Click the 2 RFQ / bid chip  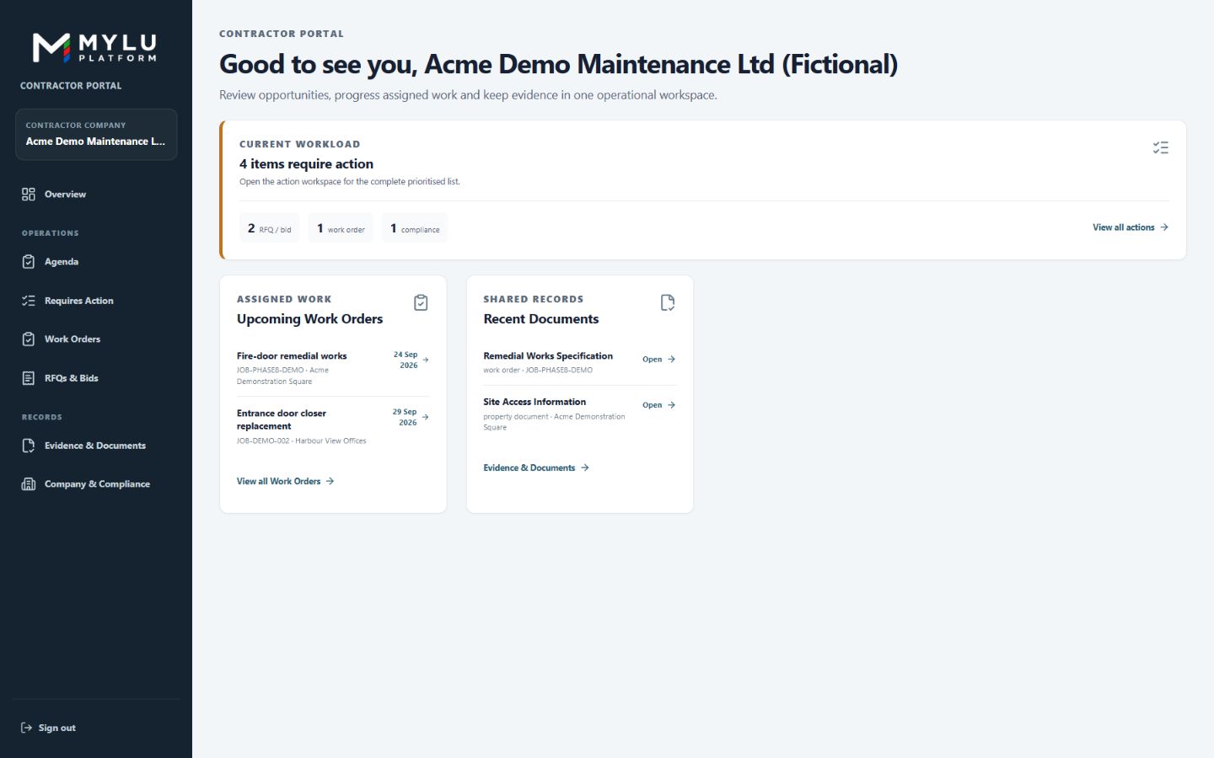(x=270, y=228)
